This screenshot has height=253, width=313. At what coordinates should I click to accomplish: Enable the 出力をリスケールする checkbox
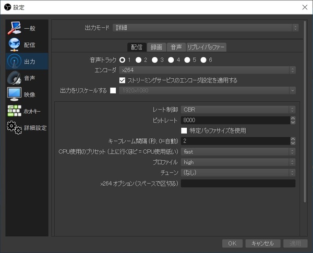(113, 91)
